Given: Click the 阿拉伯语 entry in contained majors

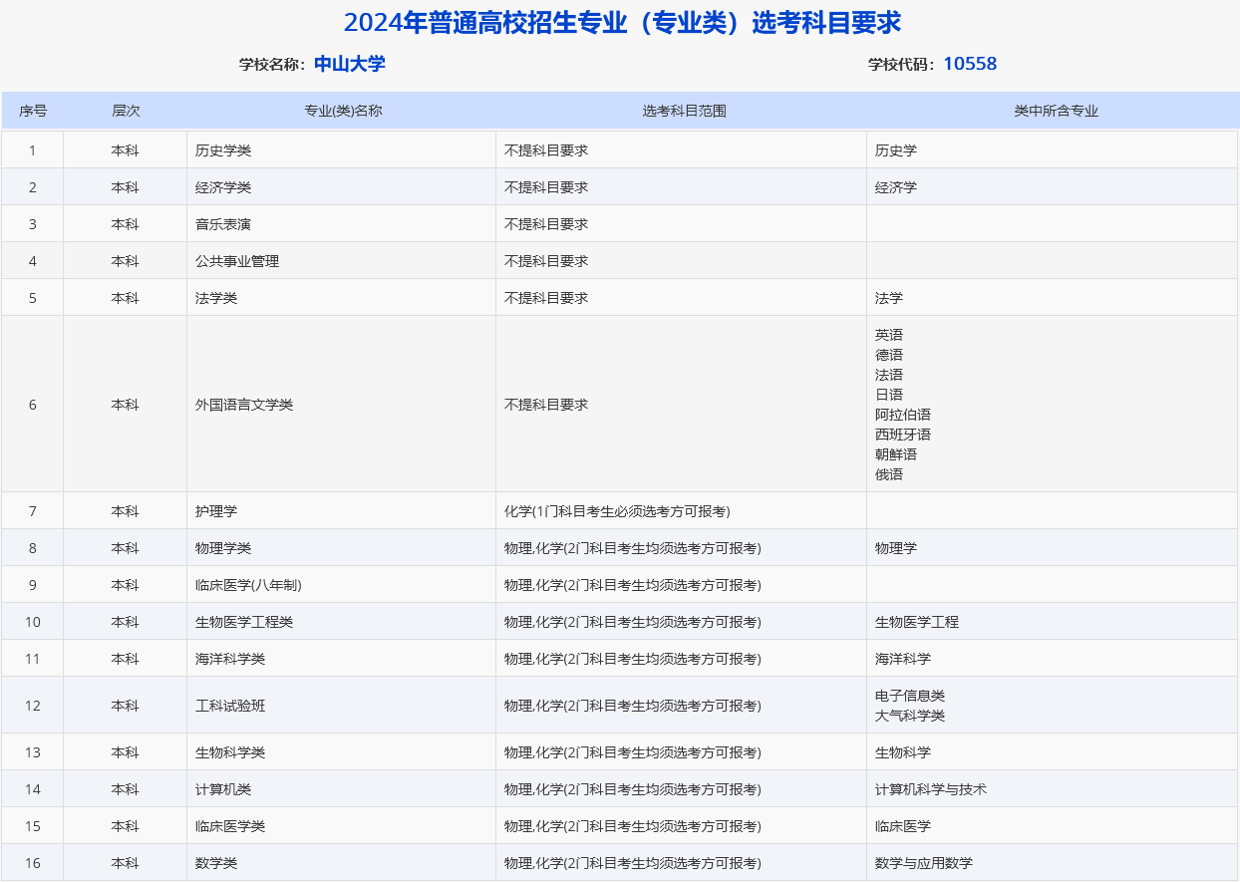Looking at the screenshot, I should tap(903, 415).
